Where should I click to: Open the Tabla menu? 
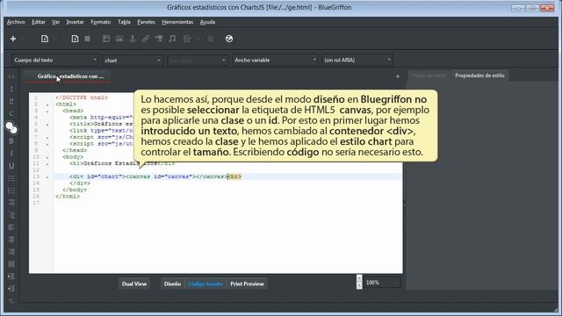tap(124, 22)
